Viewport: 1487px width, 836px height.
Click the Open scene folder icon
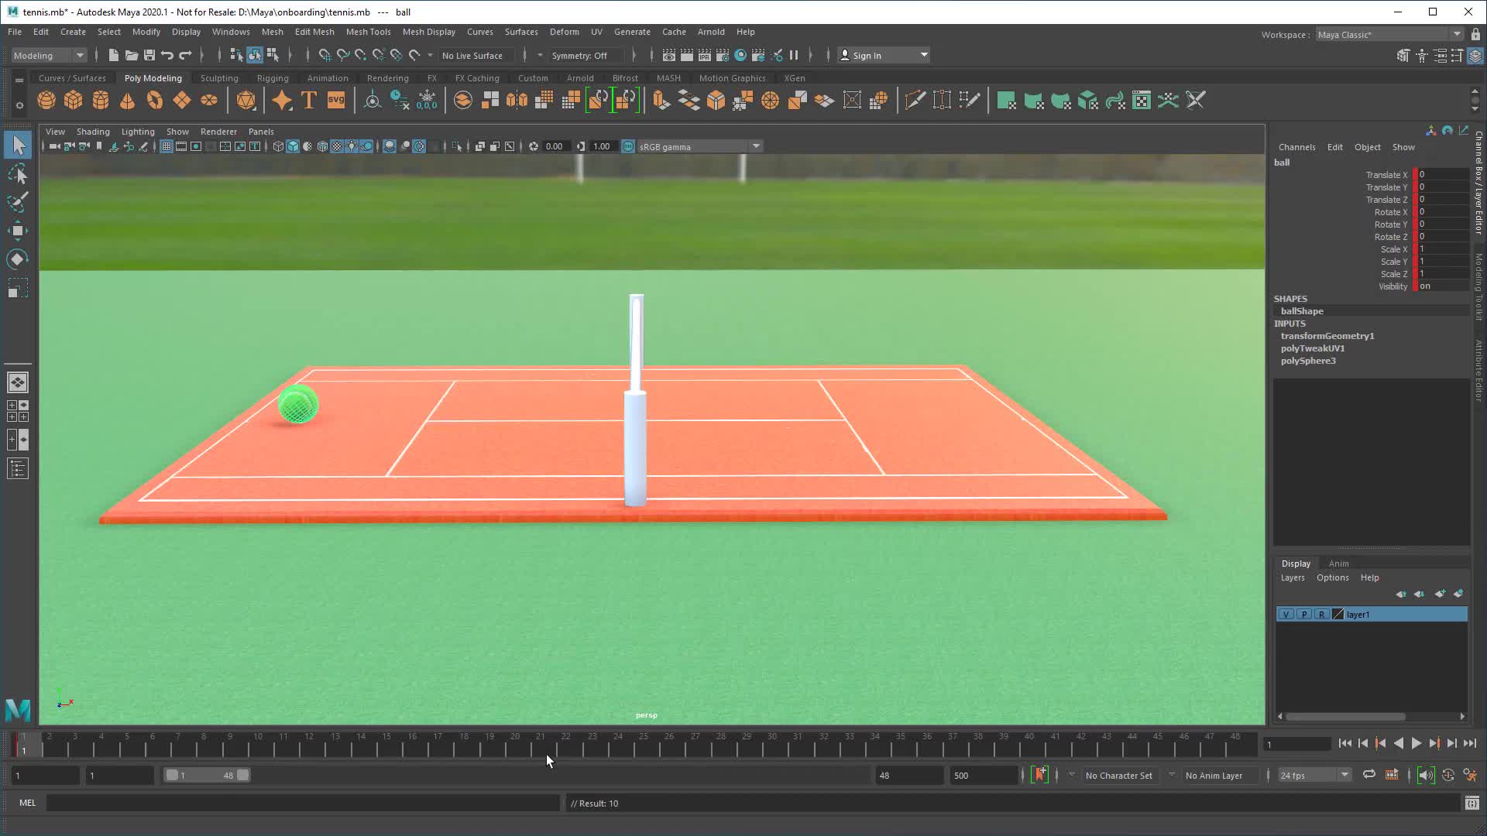click(x=131, y=55)
